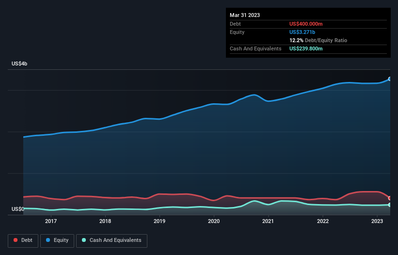Toggle Cash And Equivalents legend button
This screenshot has height=255, width=398.
click(111, 240)
